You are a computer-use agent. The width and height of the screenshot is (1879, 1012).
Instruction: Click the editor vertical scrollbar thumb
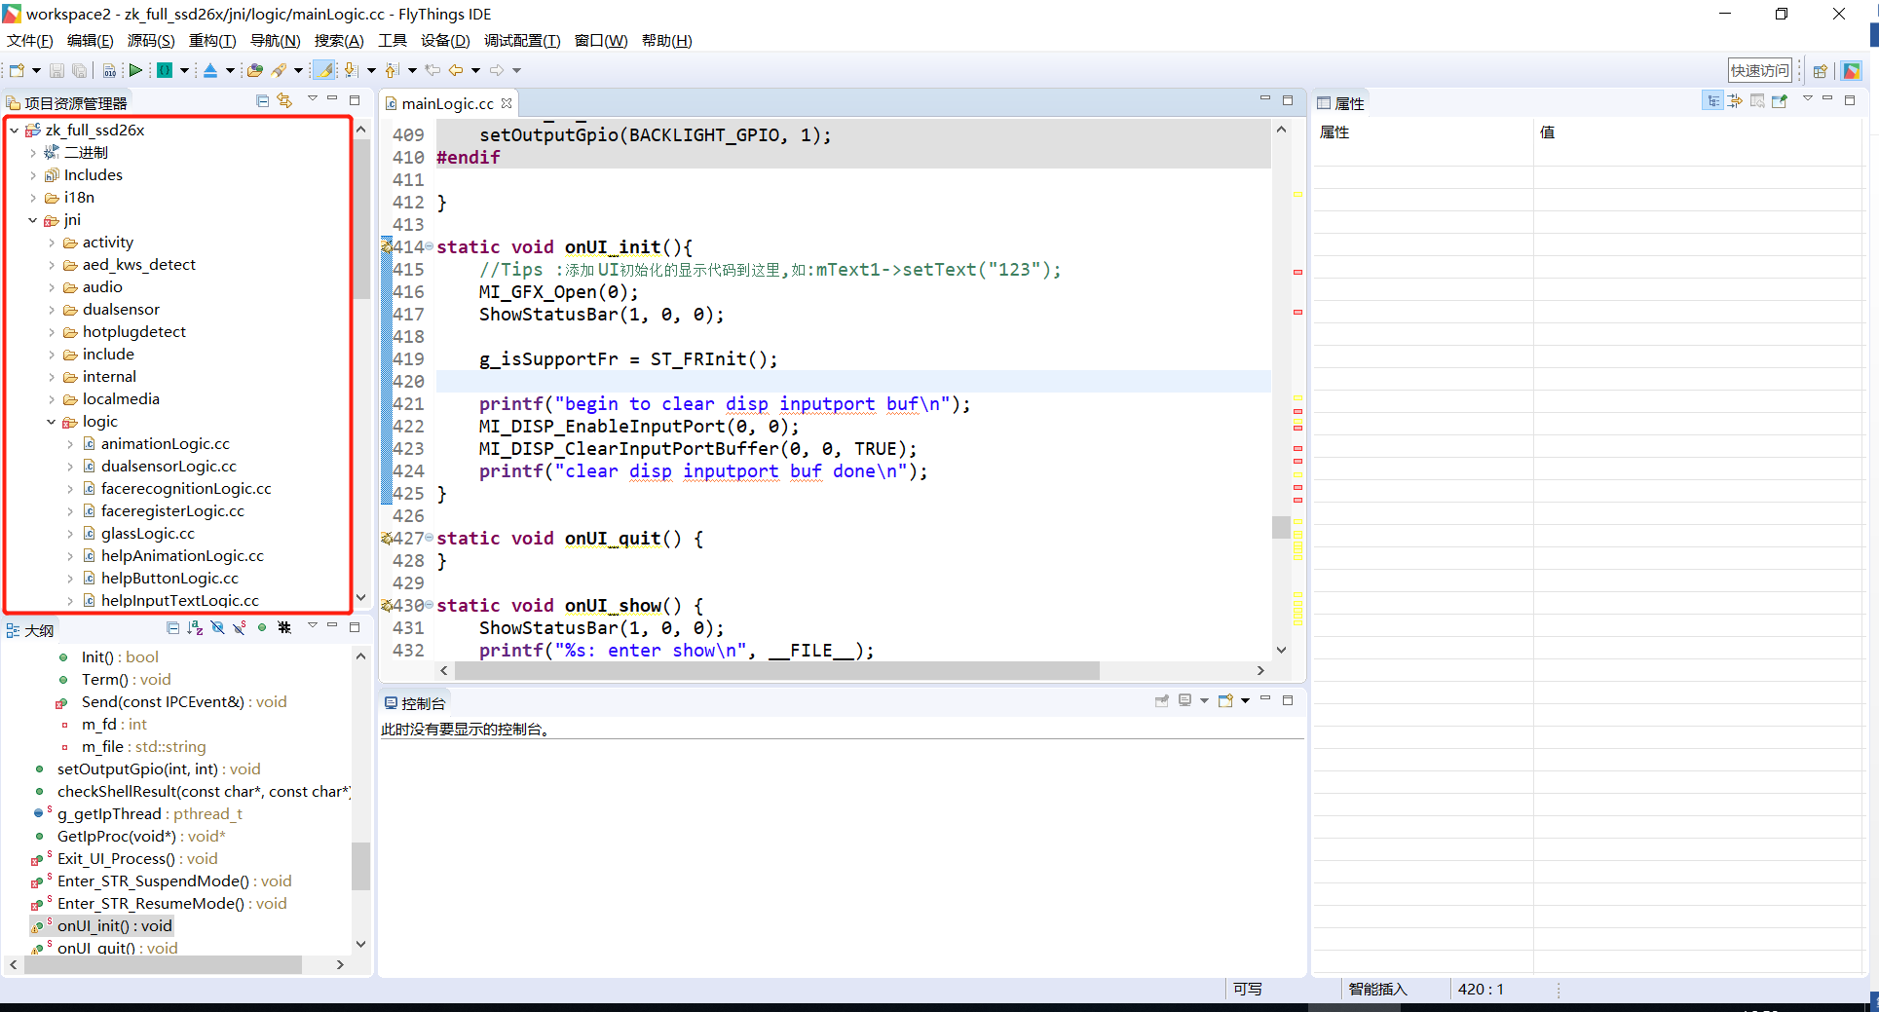1281,527
